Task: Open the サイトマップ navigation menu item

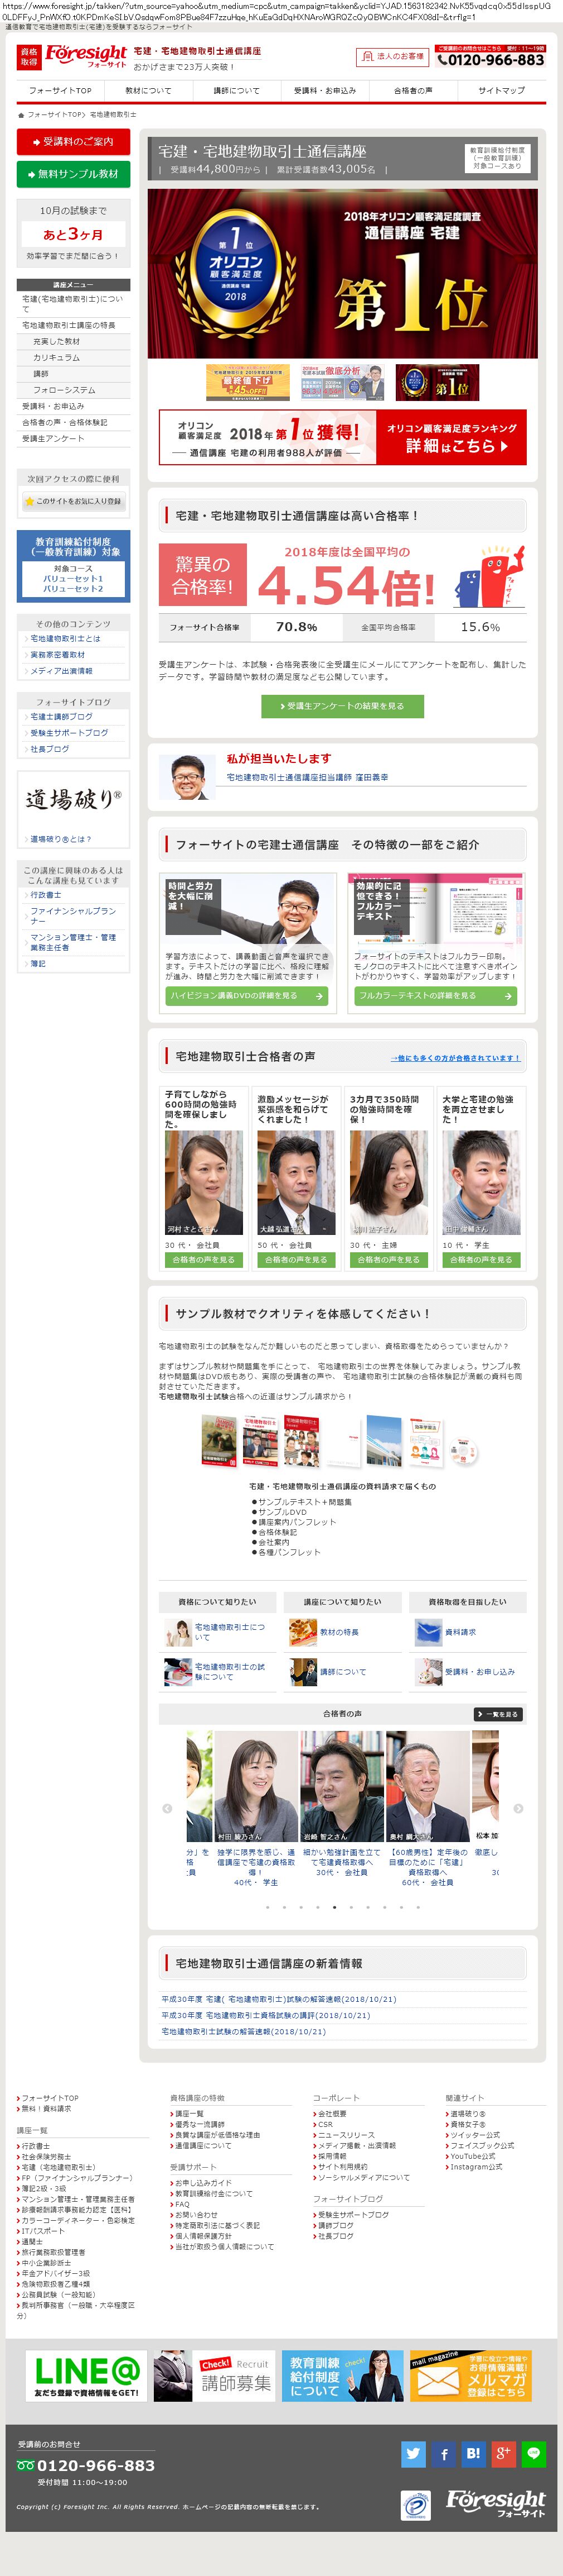Action: 501,90
